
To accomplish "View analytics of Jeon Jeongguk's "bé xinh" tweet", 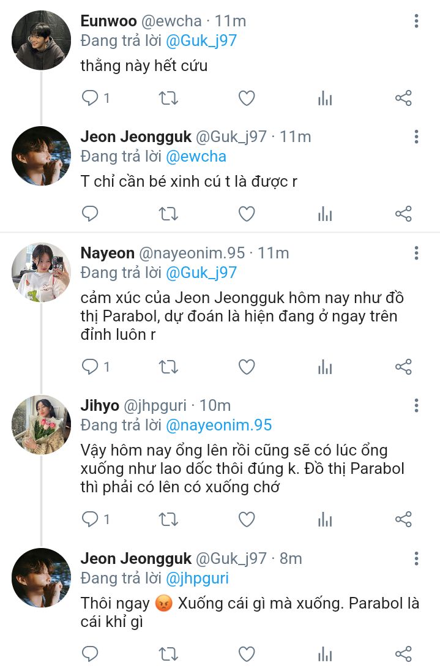I will click(x=325, y=214).
